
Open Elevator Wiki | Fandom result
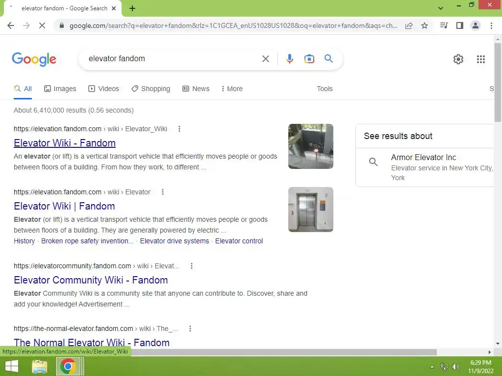tap(64, 206)
